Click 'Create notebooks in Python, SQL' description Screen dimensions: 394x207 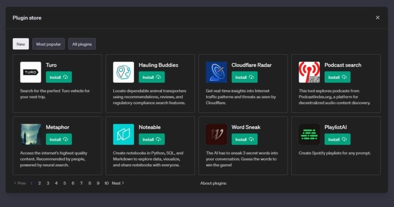[x=148, y=159]
